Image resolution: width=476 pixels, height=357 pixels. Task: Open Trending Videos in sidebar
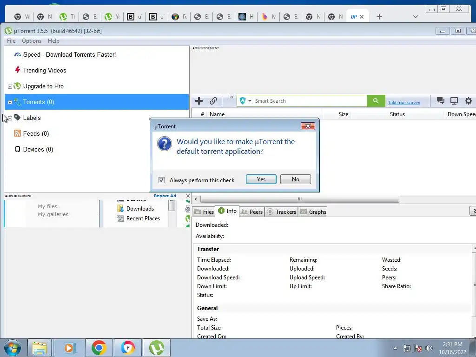(45, 71)
